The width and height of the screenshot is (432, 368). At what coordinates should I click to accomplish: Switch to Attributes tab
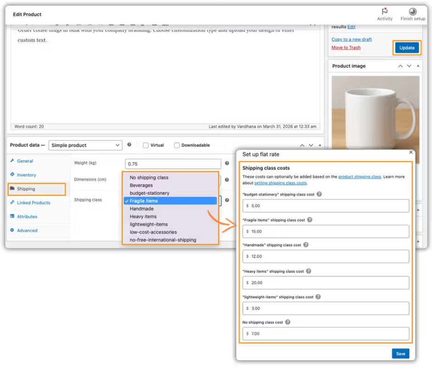[x=27, y=217]
